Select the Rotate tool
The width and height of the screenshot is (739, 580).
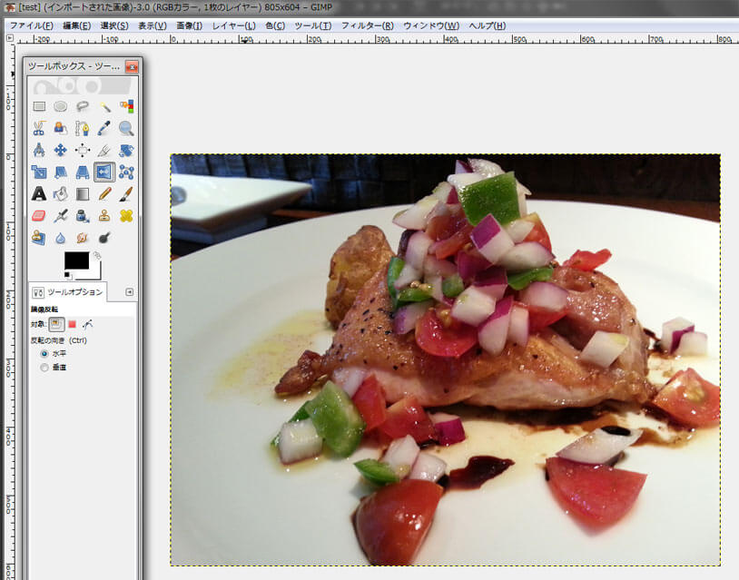(x=126, y=151)
